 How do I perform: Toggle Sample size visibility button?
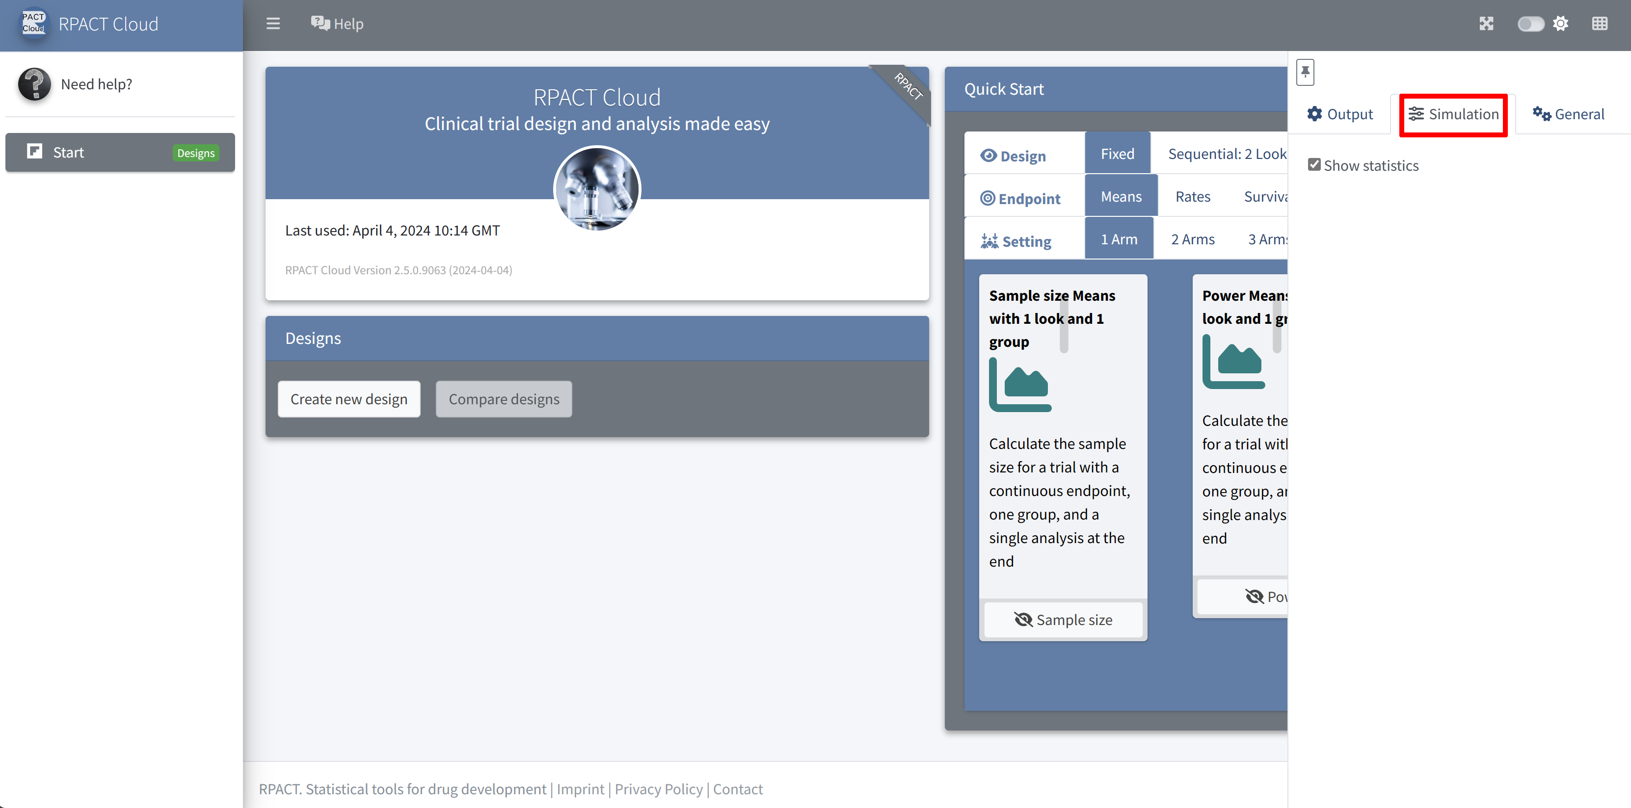point(1063,620)
